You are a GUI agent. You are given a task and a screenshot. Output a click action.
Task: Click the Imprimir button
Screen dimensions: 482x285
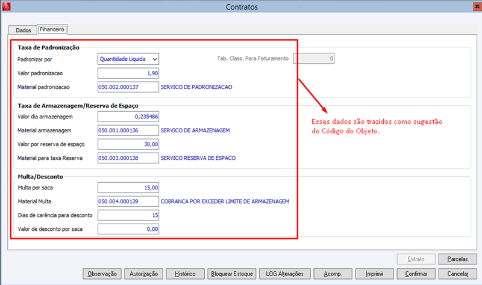click(x=374, y=274)
